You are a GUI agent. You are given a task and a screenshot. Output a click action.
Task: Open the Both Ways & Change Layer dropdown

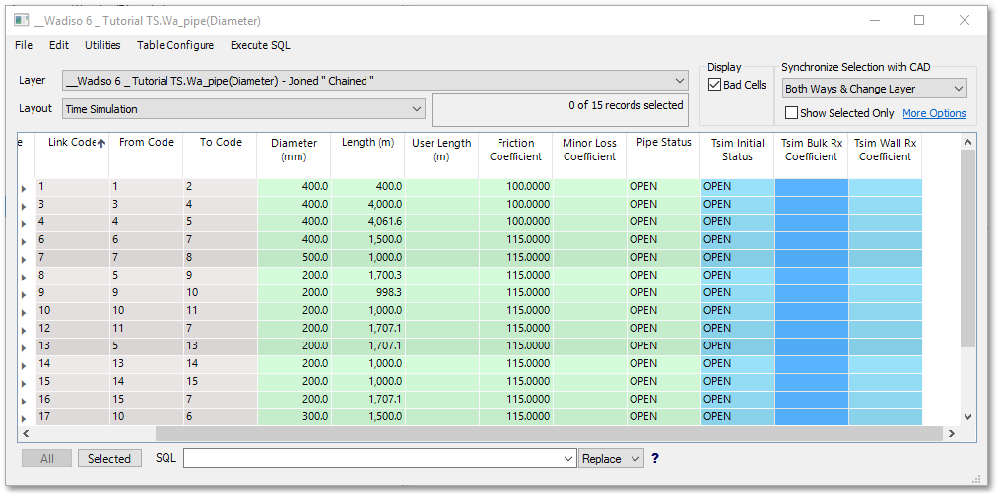coord(876,89)
